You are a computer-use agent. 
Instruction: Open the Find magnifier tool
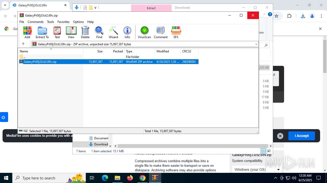point(99,32)
